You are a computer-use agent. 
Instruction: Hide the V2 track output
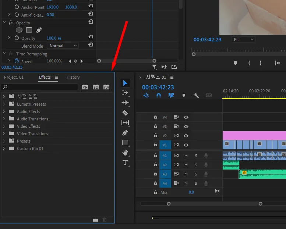186,136
